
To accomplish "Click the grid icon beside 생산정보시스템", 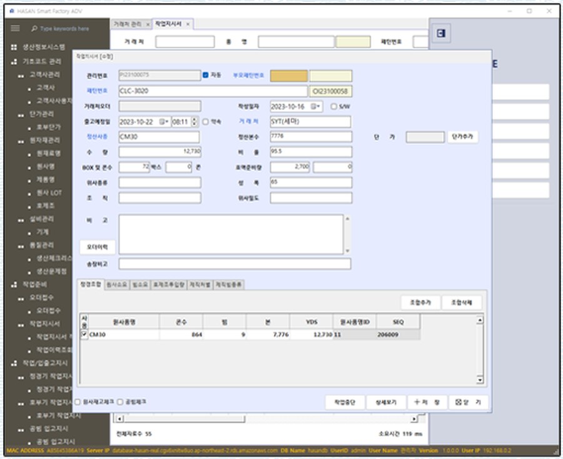I will [x=14, y=47].
